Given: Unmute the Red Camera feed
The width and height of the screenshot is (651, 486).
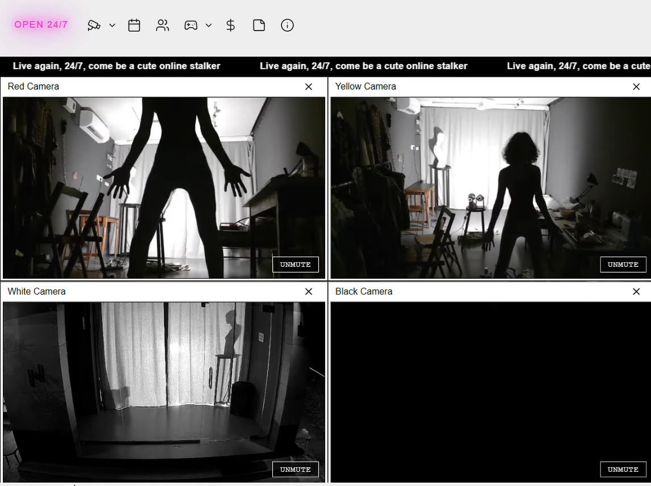Looking at the screenshot, I should 296,265.
